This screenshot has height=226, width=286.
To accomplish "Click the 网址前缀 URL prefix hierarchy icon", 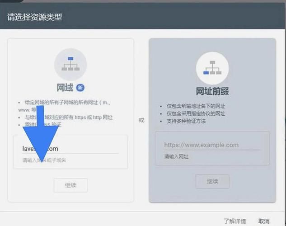I will pyautogui.click(x=212, y=68).
